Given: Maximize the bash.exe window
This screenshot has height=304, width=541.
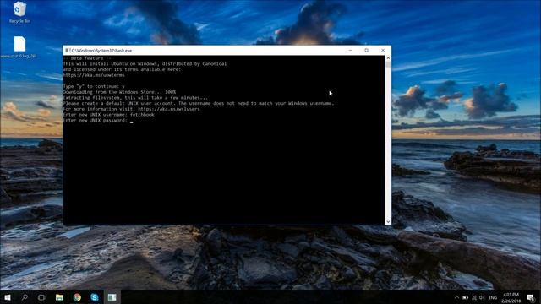Looking at the screenshot, I should point(366,51).
